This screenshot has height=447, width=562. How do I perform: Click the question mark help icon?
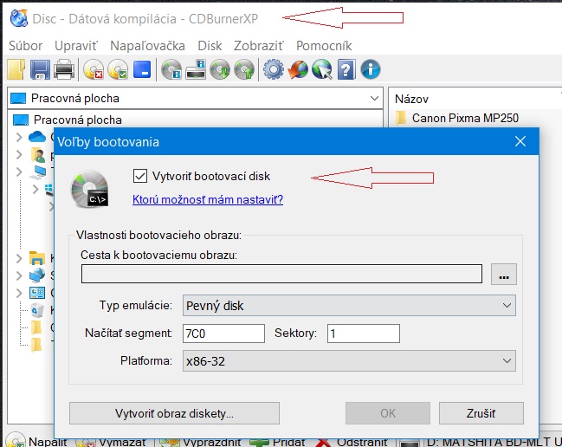tap(346, 69)
